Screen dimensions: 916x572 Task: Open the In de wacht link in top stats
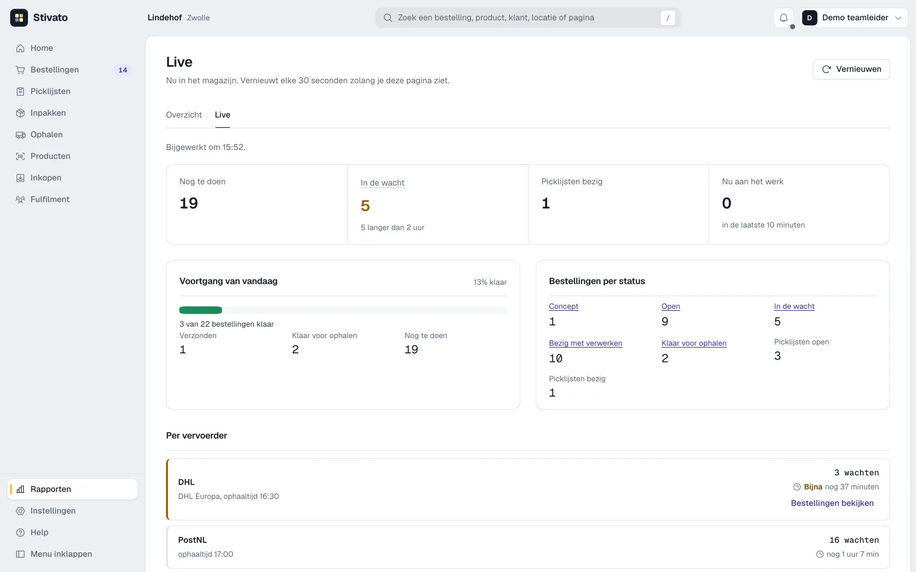coord(383,183)
